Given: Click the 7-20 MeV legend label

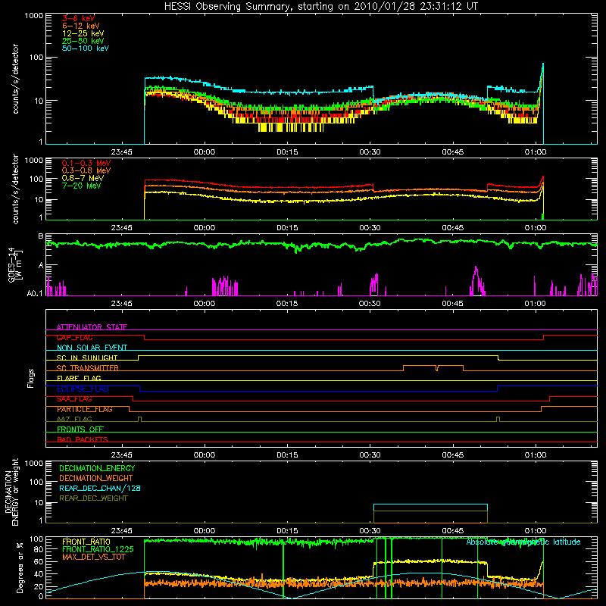Looking at the screenshot, I should [x=81, y=186].
